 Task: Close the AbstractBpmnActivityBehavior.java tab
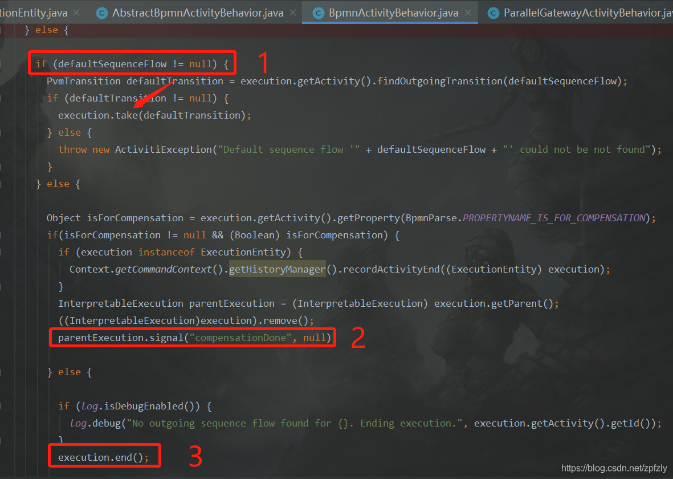tap(293, 13)
